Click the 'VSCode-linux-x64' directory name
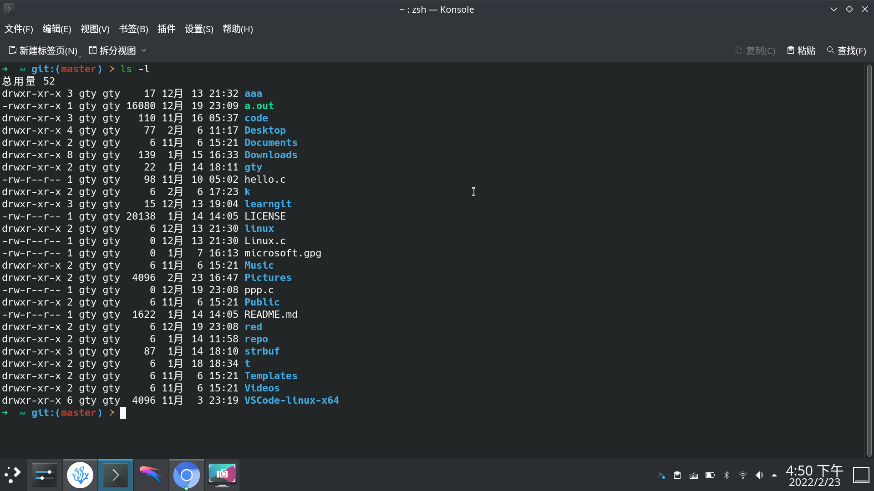874x491 pixels. coord(292,401)
